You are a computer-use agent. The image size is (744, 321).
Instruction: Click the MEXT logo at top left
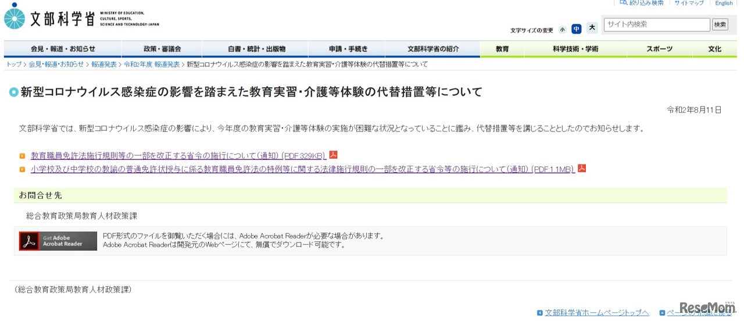click(x=81, y=17)
